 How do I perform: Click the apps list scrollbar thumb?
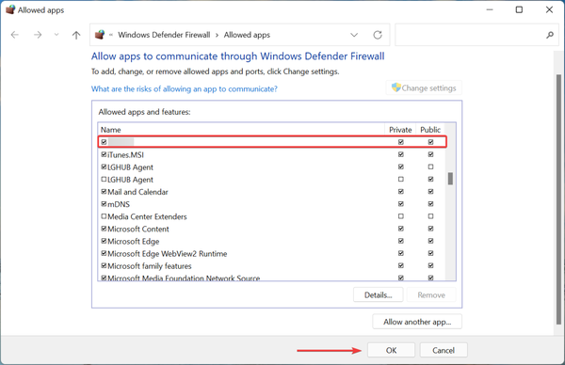[450, 179]
